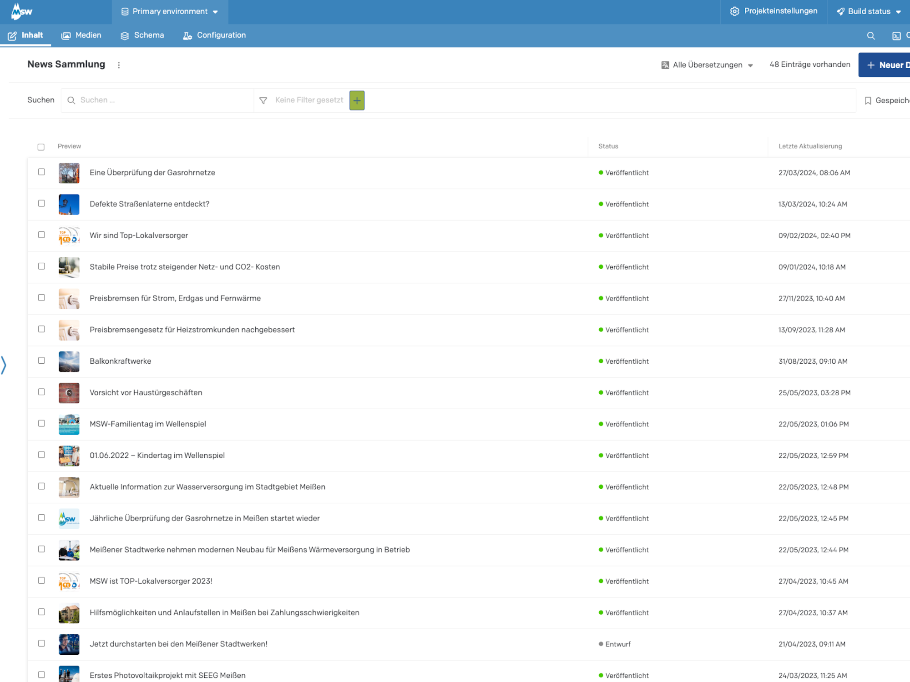Image resolution: width=910 pixels, height=682 pixels.
Task: Select checkbox for Vorsicht vor Haustürgeschäften
Action: [x=41, y=391]
